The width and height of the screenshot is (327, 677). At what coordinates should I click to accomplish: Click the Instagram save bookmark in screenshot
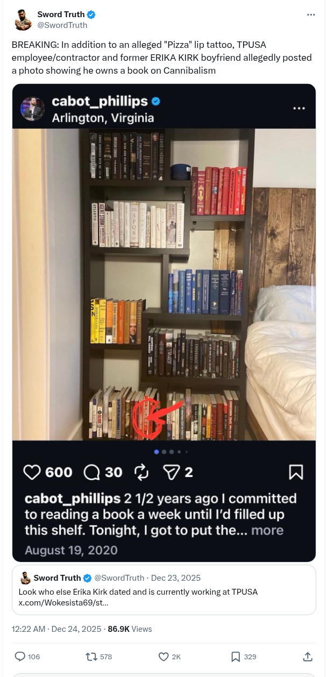296,472
